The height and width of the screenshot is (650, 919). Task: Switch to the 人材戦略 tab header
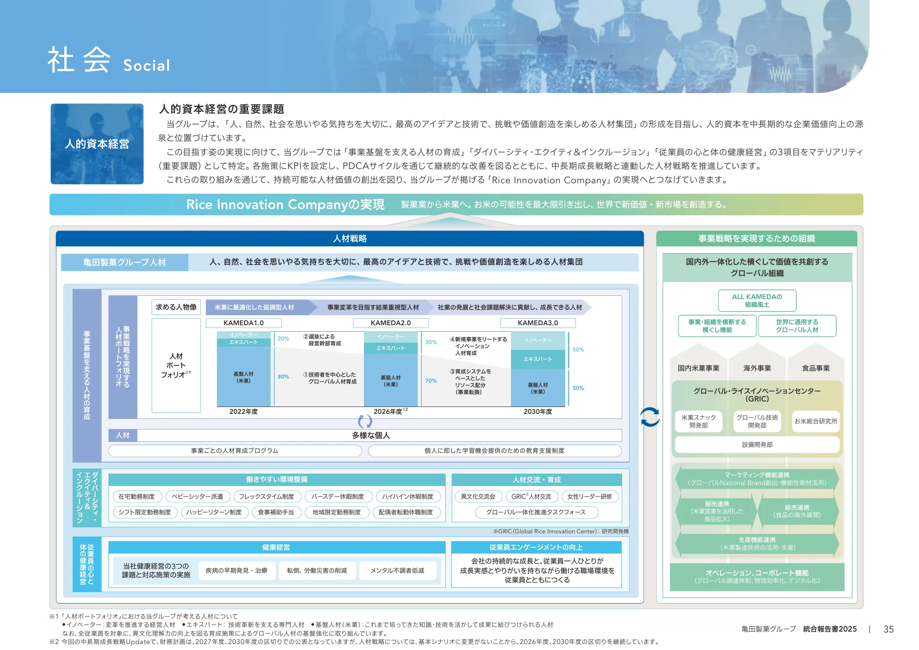point(350,239)
